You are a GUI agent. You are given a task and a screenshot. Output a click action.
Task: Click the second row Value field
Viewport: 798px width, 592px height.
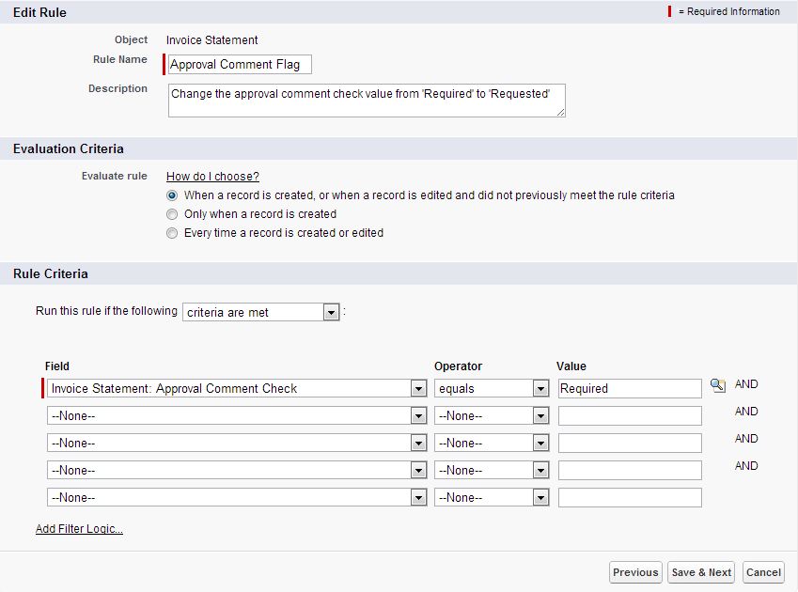(x=629, y=415)
